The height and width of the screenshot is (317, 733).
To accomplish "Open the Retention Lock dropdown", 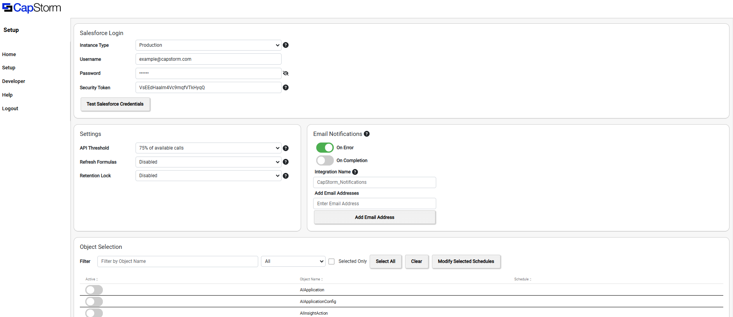I will [208, 176].
